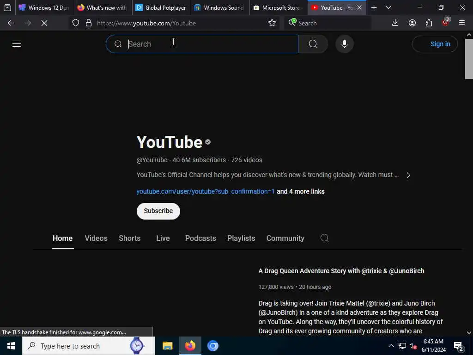Show the 'and 4 more links' list
Viewport: 473px width, 355px height.
(x=300, y=191)
